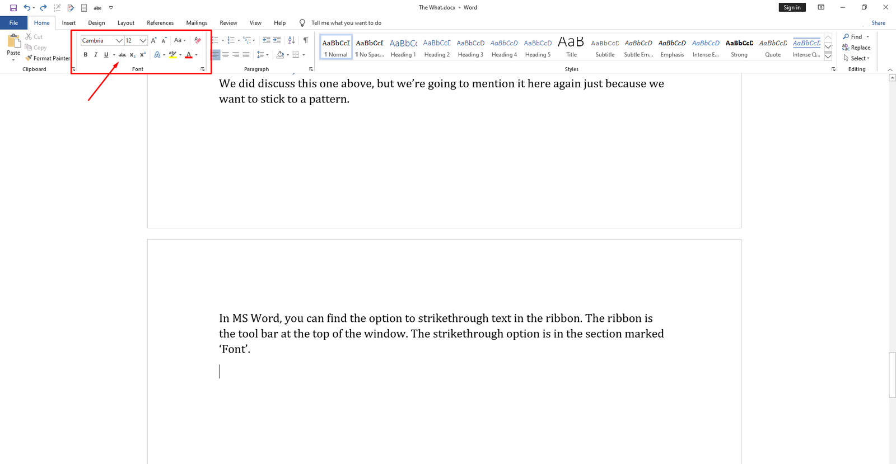Toggle bold formatting
The height and width of the screenshot is (464, 896).
coord(86,55)
